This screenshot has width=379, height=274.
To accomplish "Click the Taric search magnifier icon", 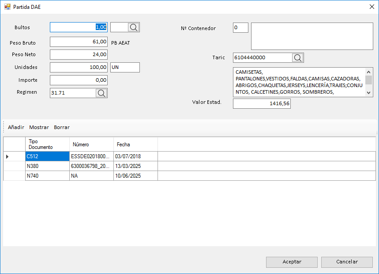I will 298,58.
